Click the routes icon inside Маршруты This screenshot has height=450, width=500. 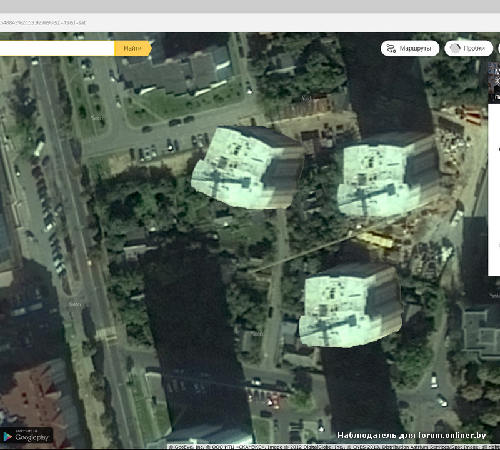click(x=391, y=49)
